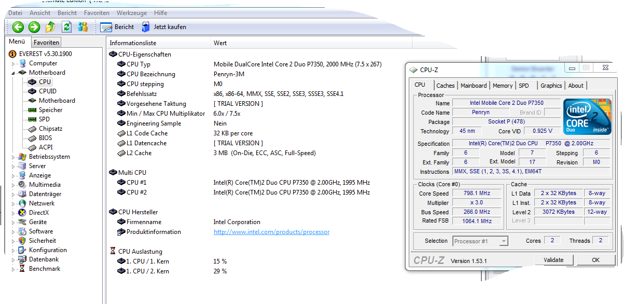Open the Hilfe menu

[x=160, y=13]
